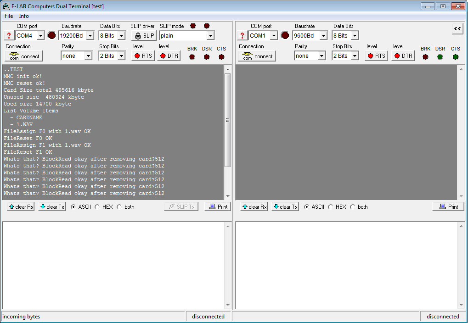Toggle the right DTR level
The height and width of the screenshot is (323, 468).
tap(403, 56)
